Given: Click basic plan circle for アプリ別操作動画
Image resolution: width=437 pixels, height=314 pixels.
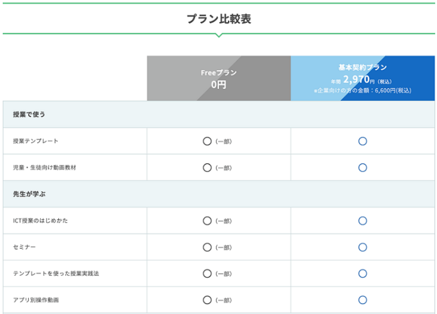Looking at the screenshot, I should (x=363, y=300).
